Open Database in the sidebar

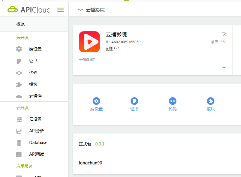click(38, 143)
